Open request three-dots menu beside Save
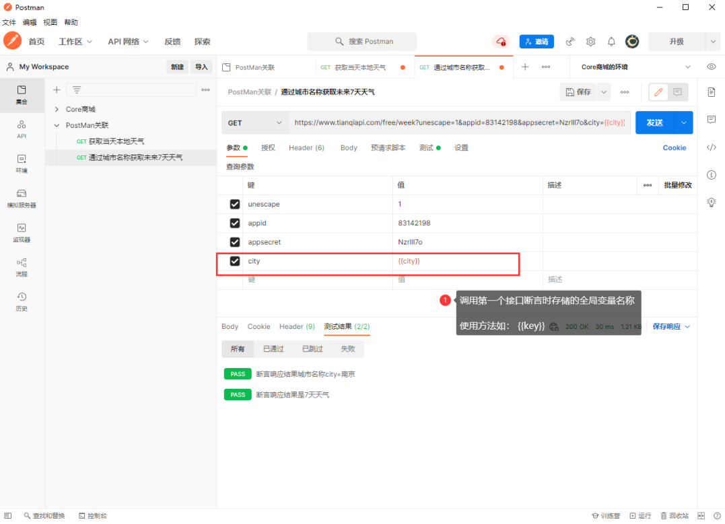 625,92
